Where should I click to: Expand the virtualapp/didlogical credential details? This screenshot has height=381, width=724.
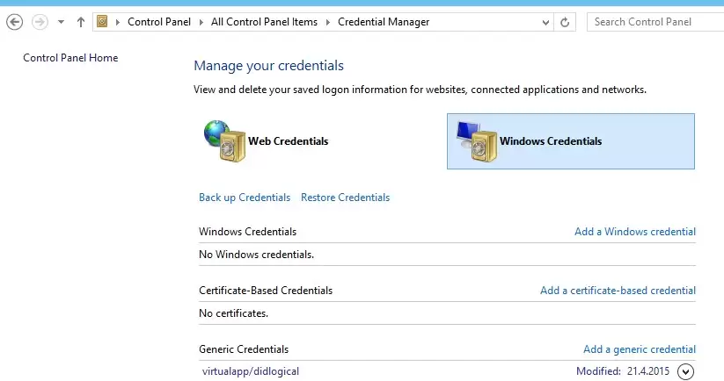(685, 371)
